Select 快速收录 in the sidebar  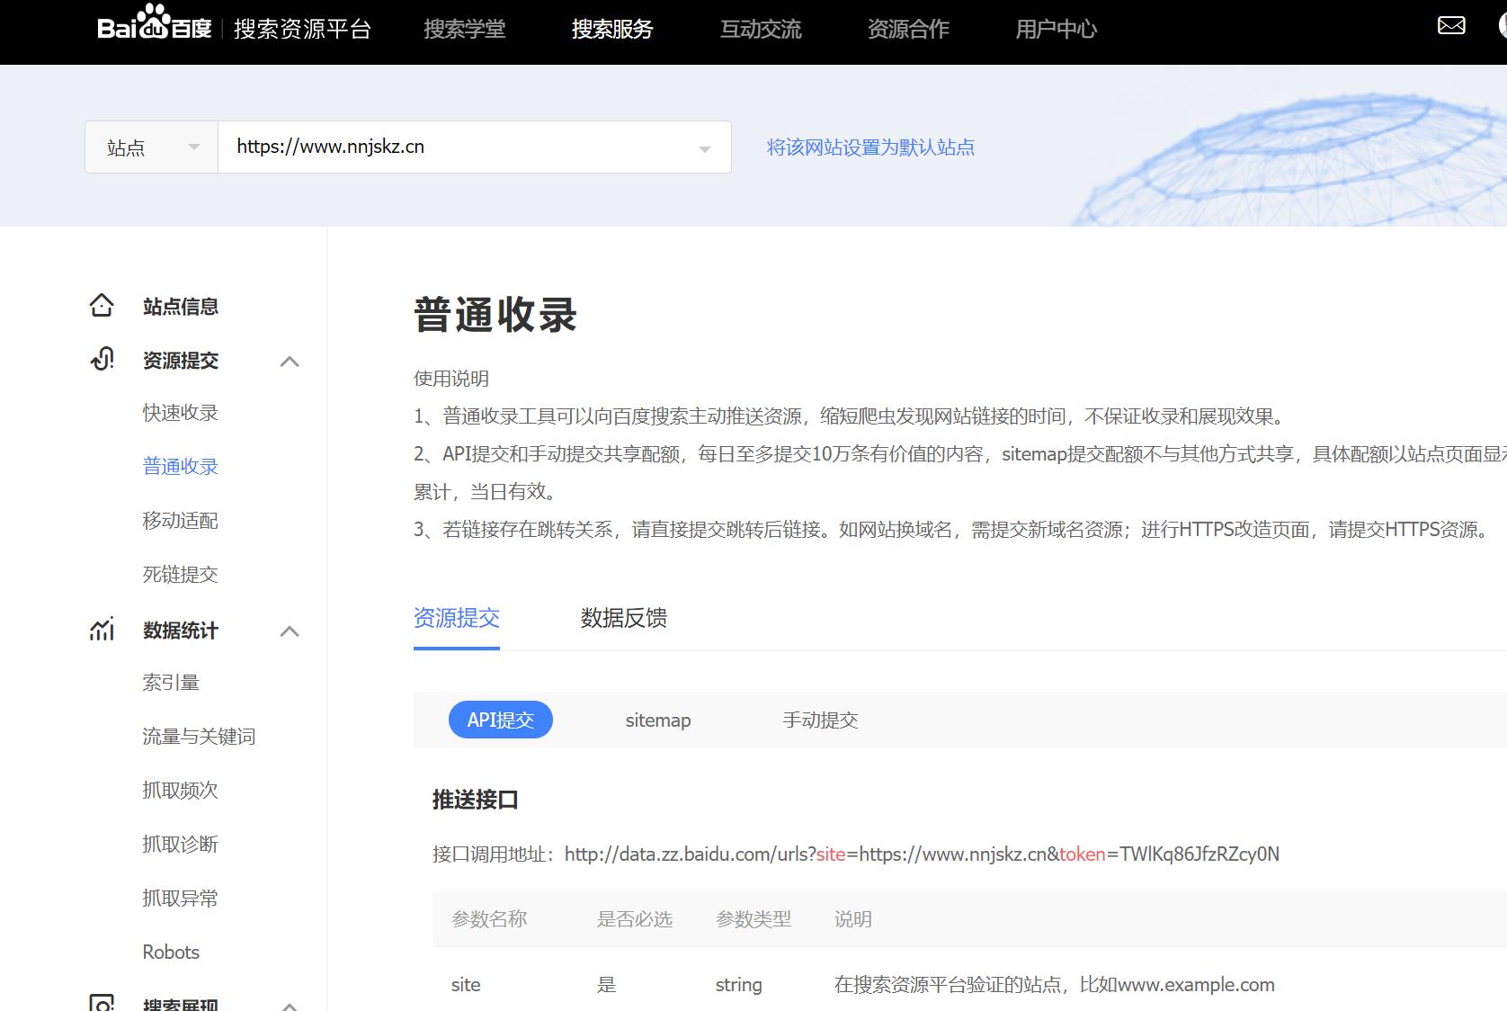click(x=181, y=413)
